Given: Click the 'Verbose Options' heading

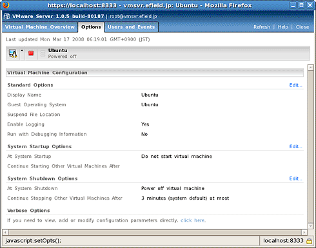Looking at the screenshot, I should 28,211.
